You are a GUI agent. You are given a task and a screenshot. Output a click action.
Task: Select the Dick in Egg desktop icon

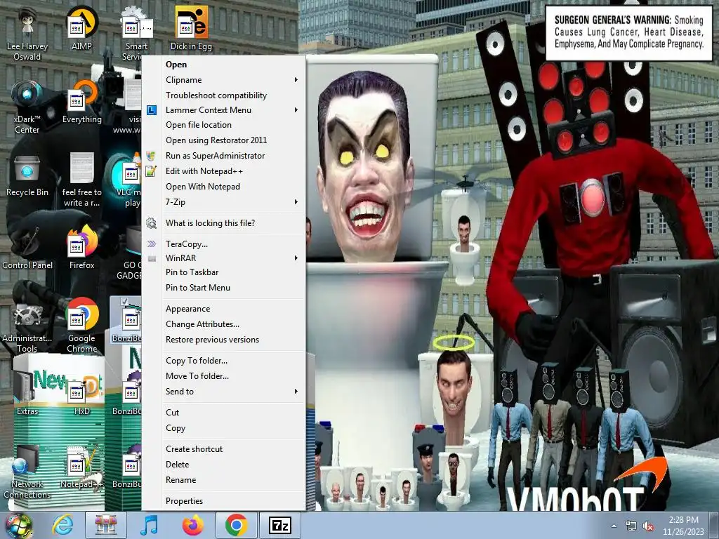click(x=191, y=28)
